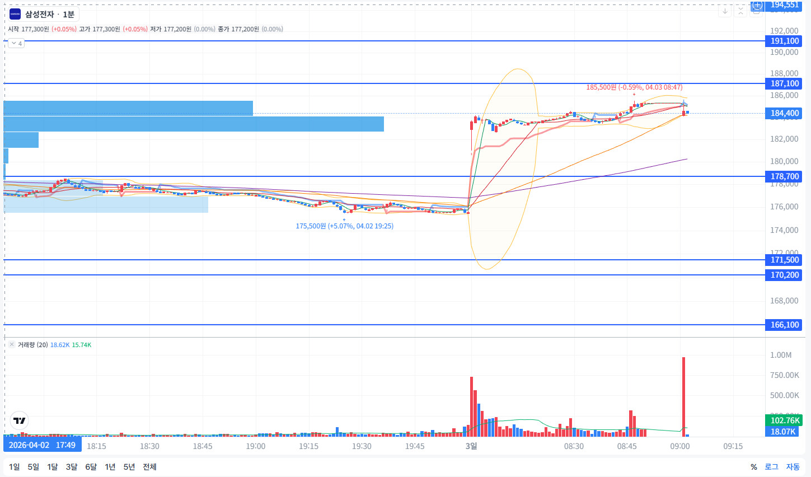
Task: Select the 170,200 horizontal line price label
Action: [784, 275]
